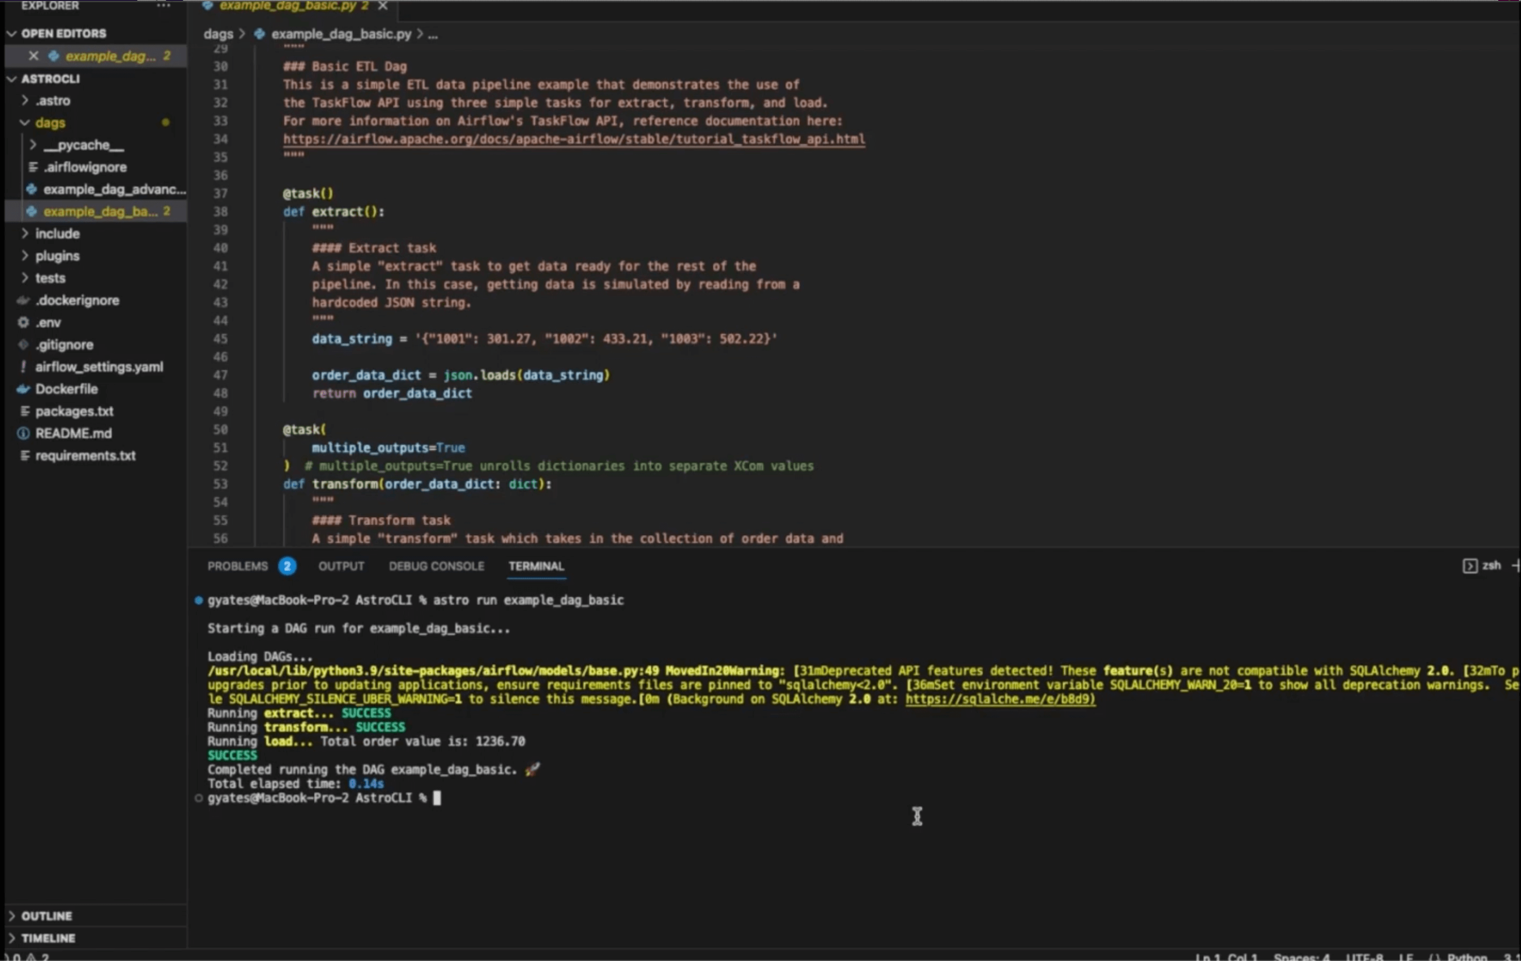Click close icon in Open Editors list
The width and height of the screenshot is (1521, 961).
pyautogui.click(x=33, y=56)
